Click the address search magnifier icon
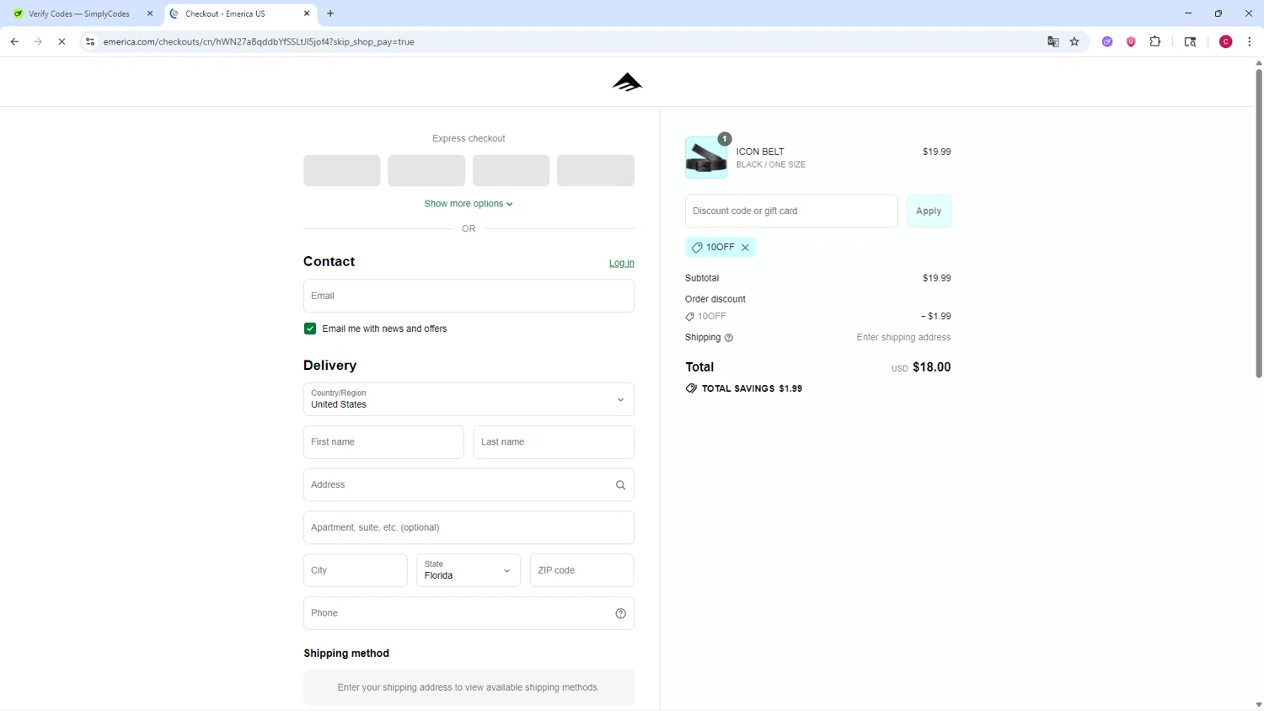The image size is (1264, 711). pos(620,485)
